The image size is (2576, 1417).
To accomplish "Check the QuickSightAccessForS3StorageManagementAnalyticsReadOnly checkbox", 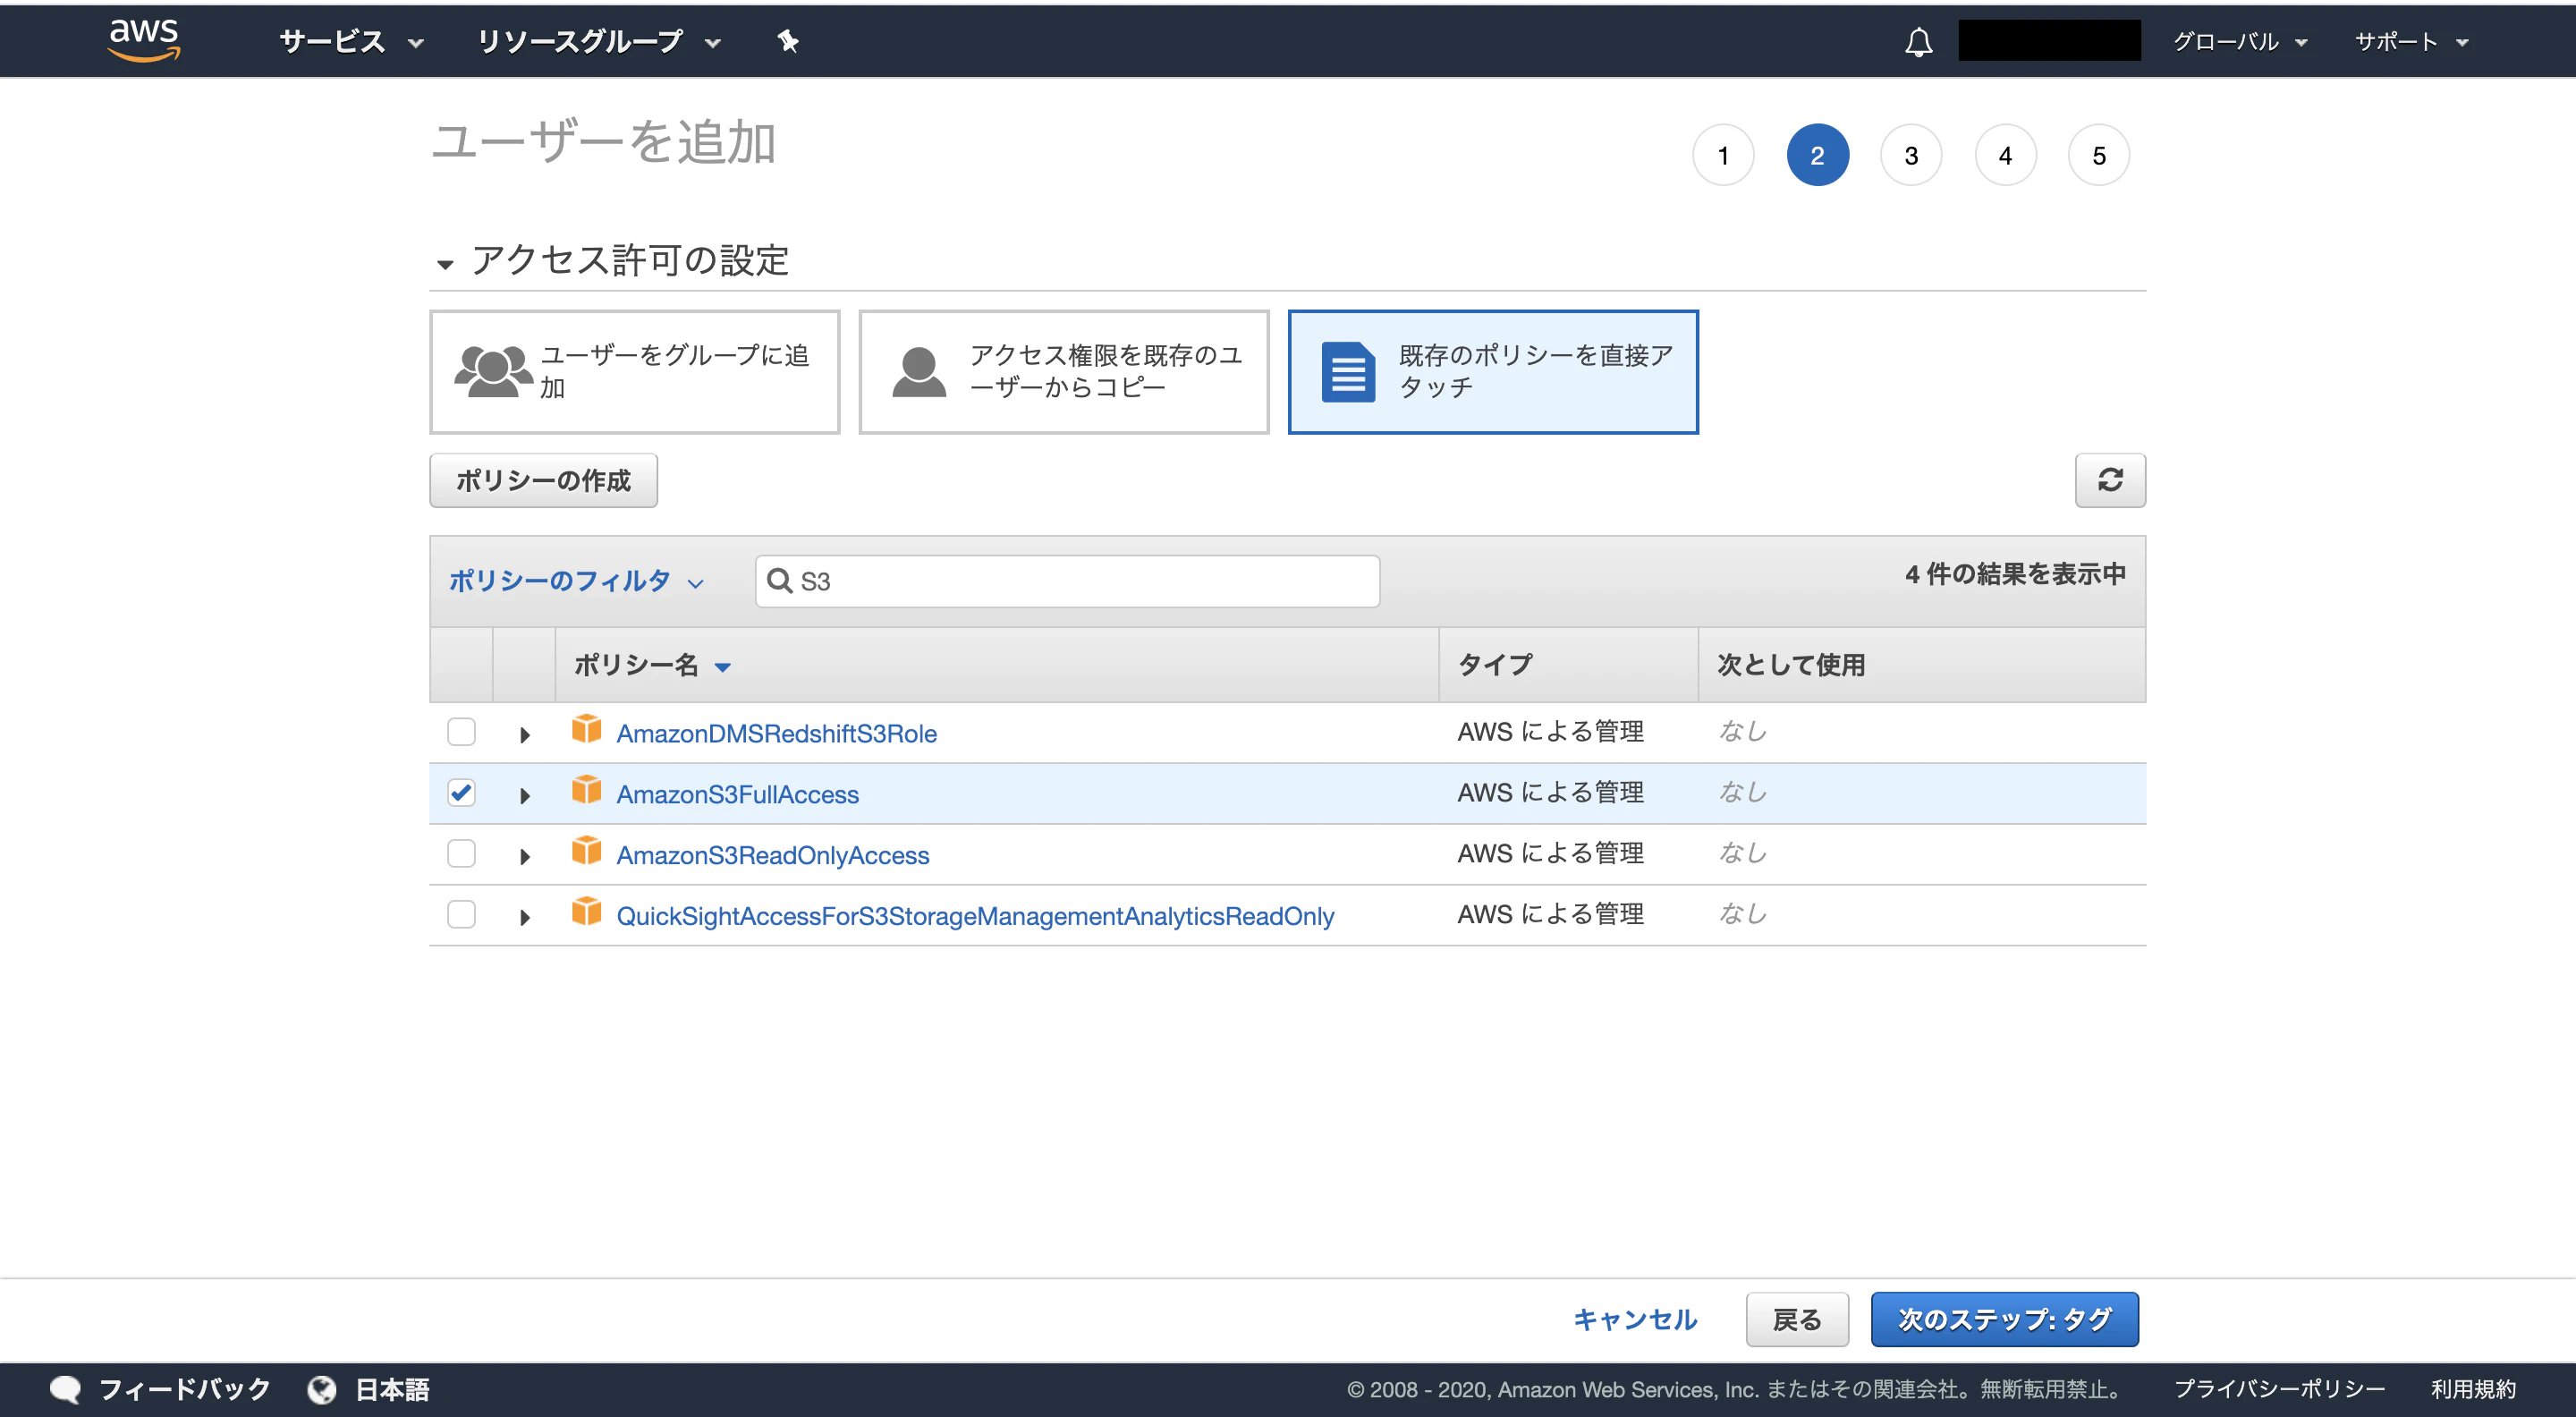I will click(461, 915).
